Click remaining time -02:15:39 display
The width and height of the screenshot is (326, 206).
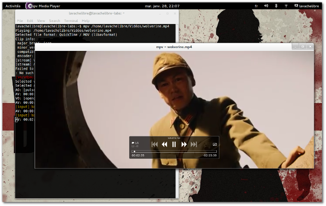coord(209,156)
